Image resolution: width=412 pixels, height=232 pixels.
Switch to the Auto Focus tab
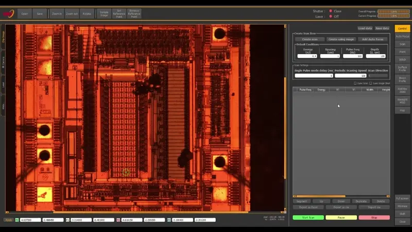402,36
